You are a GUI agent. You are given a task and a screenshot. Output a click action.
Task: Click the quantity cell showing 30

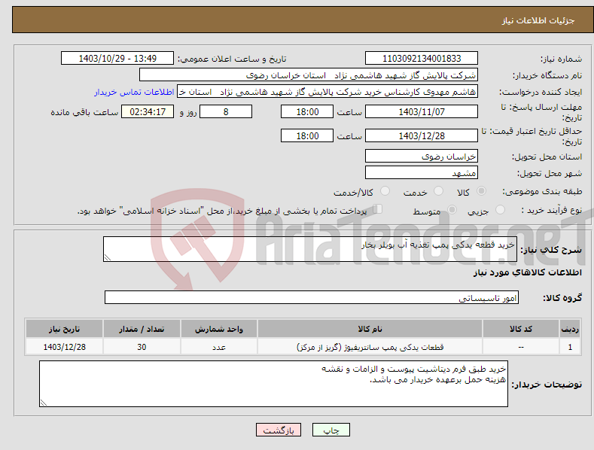[142, 347]
